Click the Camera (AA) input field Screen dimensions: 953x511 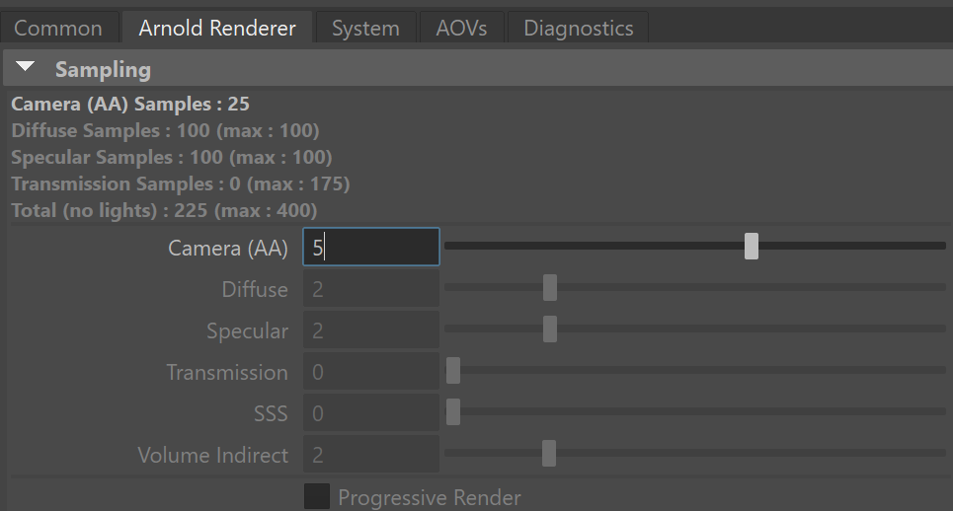(x=370, y=247)
